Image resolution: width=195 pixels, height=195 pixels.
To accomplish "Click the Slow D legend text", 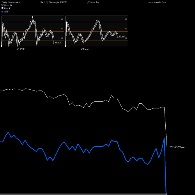I will 8,5.
